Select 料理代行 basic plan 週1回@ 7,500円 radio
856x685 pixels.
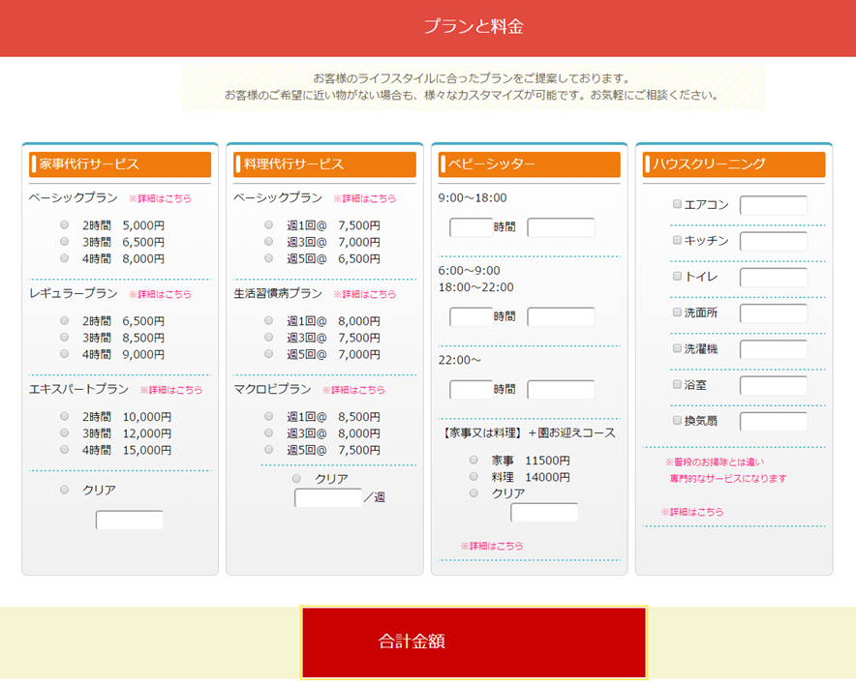pos(268,224)
